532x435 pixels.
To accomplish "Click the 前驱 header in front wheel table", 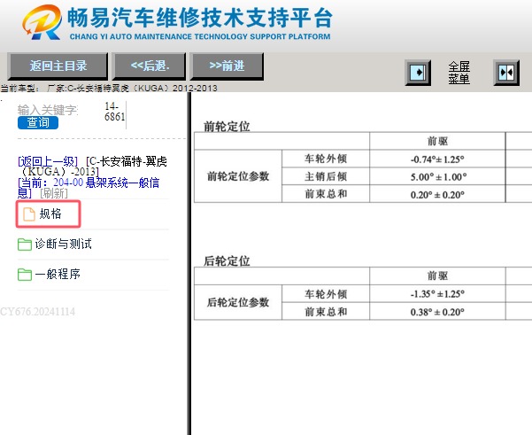I will coord(437,141).
